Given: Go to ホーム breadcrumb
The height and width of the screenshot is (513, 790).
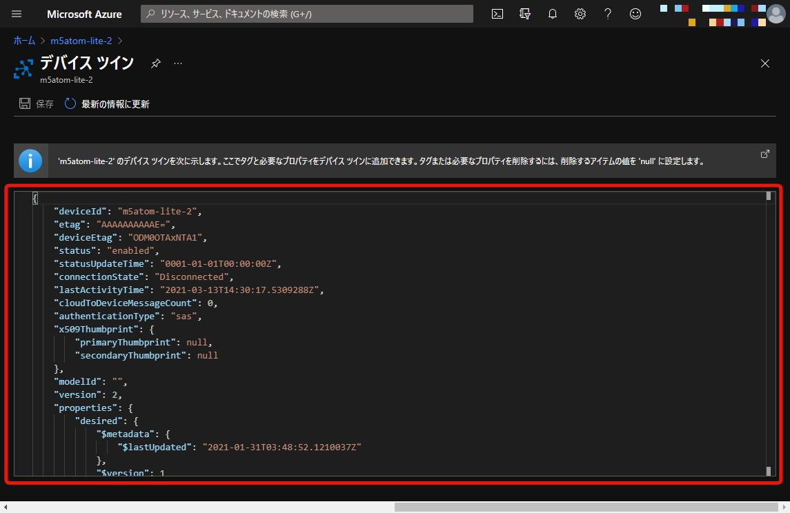Looking at the screenshot, I should click(x=24, y=41).
